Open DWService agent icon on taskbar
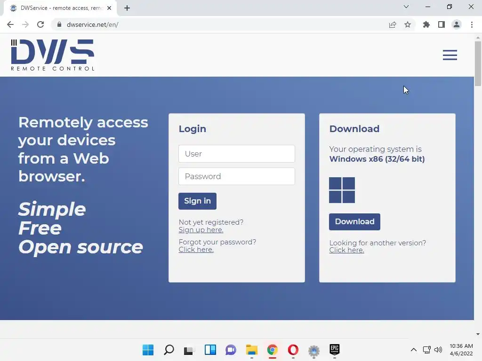 click(x=314, y=350)
